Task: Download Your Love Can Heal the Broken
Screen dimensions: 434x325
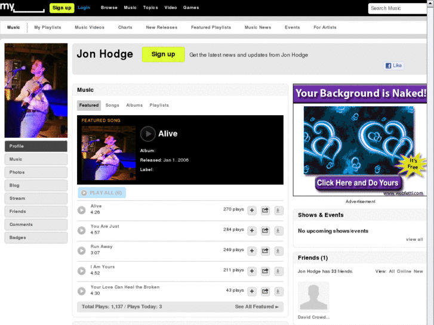Action: point(278,291)
